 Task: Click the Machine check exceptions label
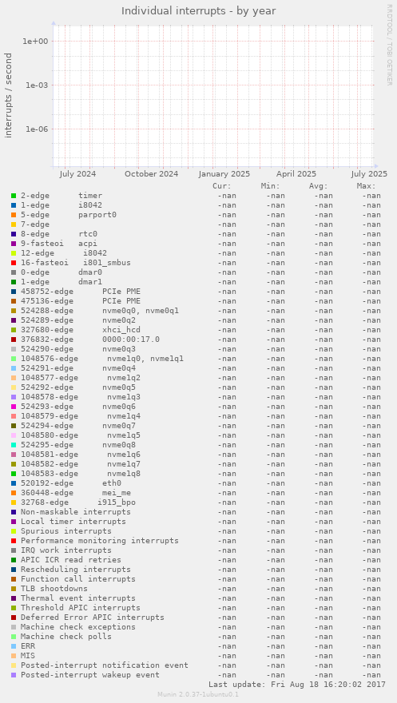point(78,627)
